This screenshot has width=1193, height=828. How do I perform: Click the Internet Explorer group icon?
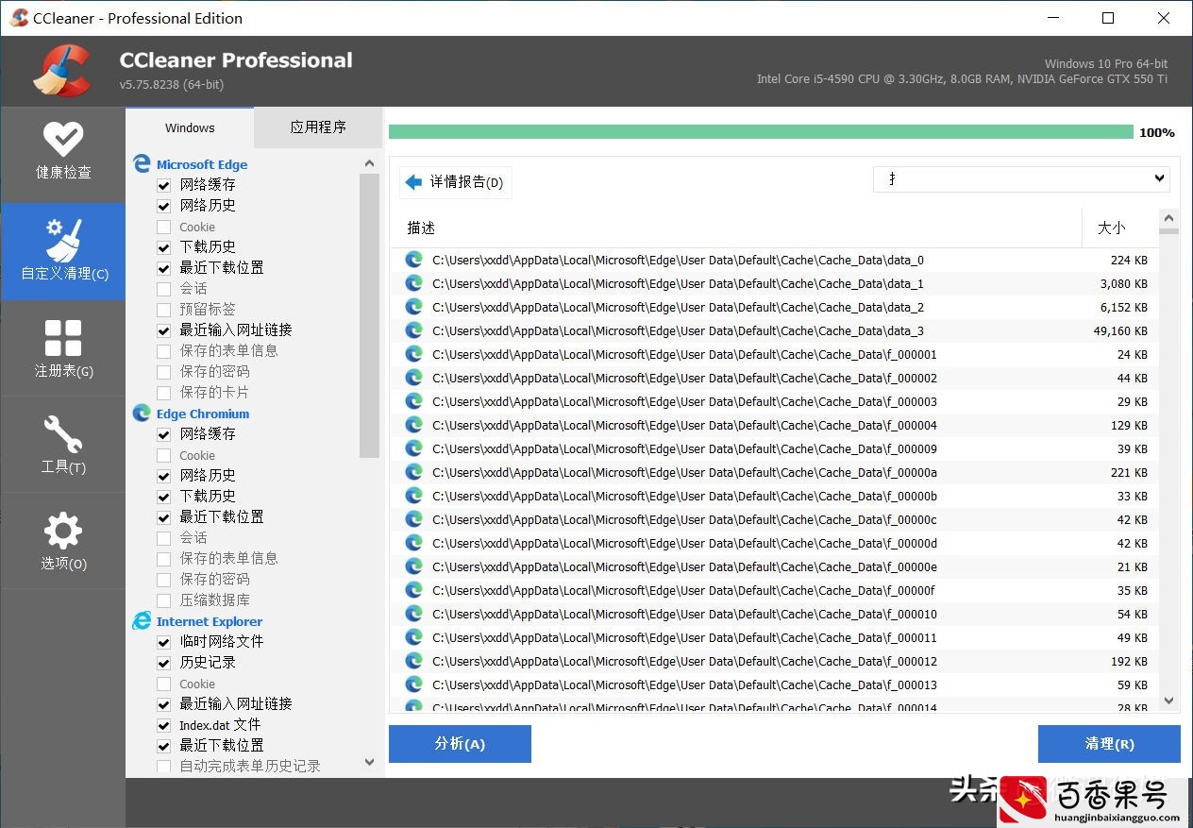click(142, 620)
